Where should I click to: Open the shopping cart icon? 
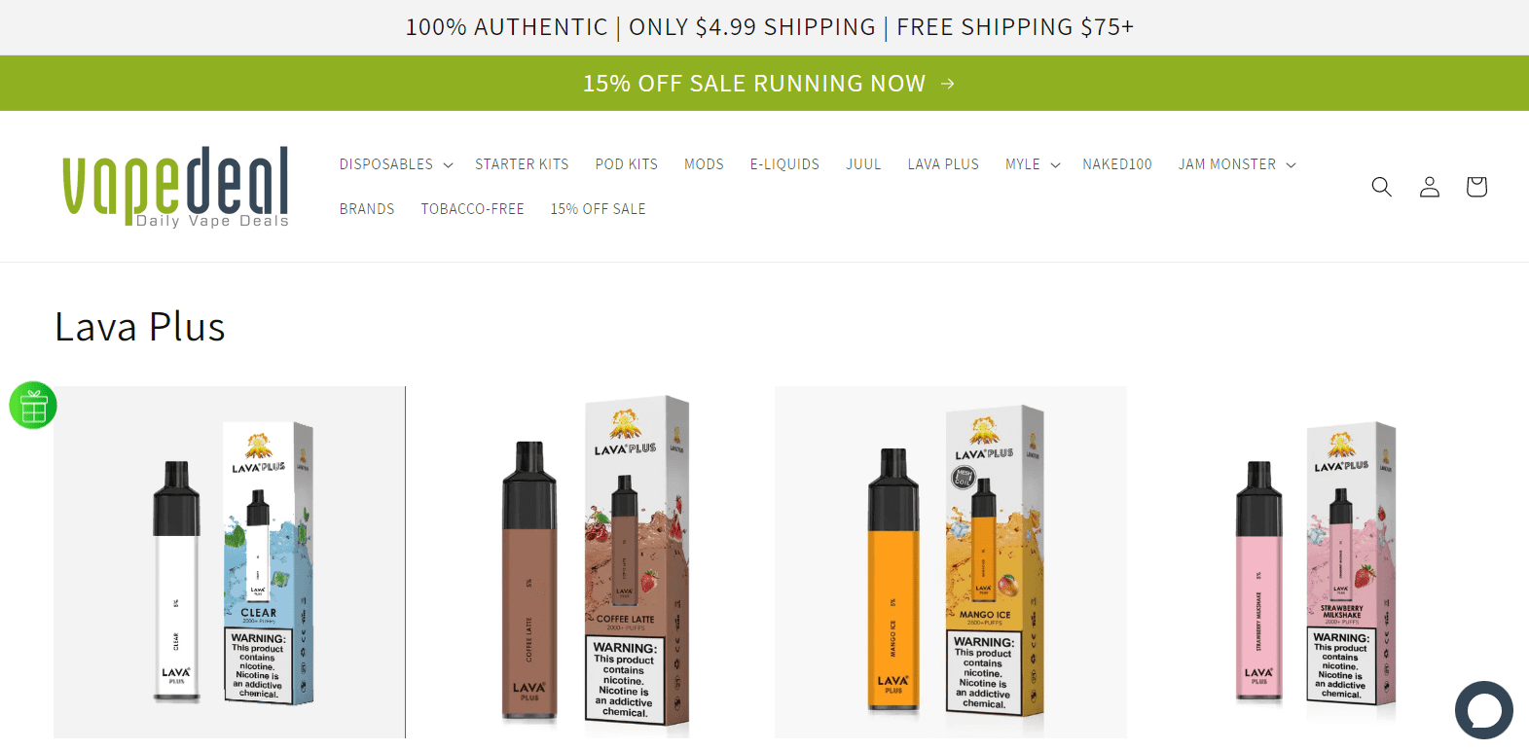pyautogui.click(x=1476, y=187)
